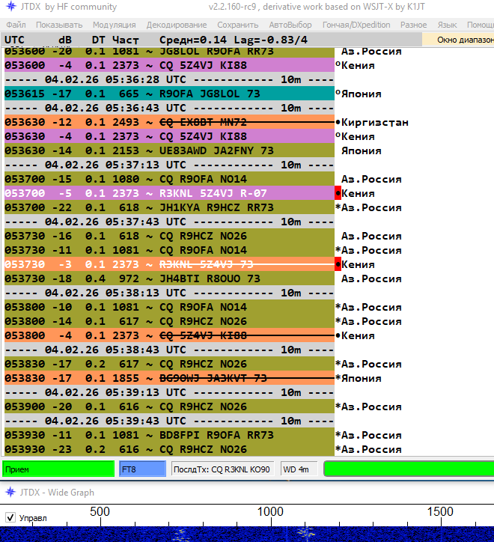Open the Разное menu

pyautogui.click(x=413, y=25)
